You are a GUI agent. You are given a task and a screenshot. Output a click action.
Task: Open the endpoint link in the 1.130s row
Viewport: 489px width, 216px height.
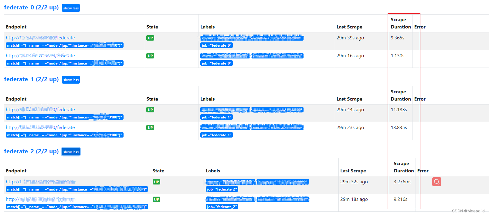[40, 56]
